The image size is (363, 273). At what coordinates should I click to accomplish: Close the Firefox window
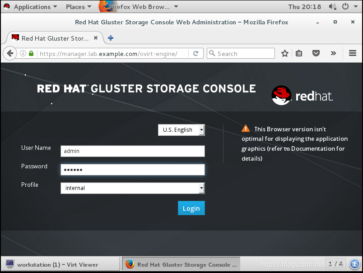click(353, 22)
